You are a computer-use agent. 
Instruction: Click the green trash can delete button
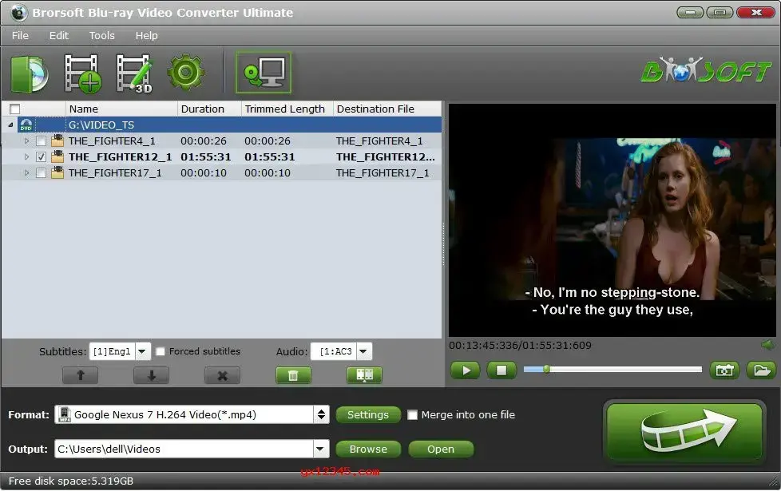click(293, 375)
